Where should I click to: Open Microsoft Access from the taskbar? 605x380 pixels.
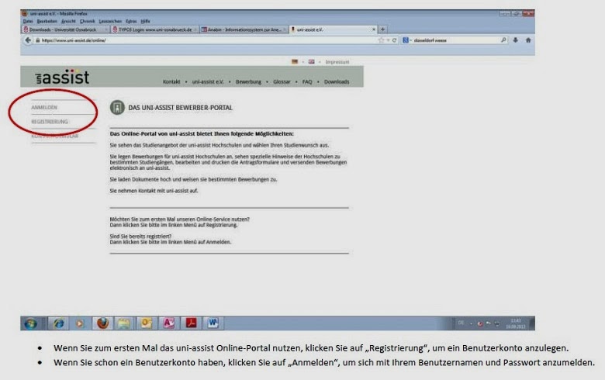point(168,323)
